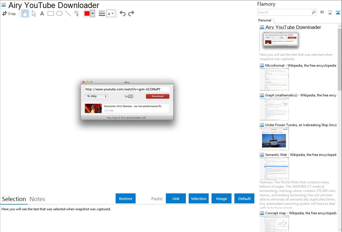
Task: Open the Personal tab
Action: coord(265,20)
